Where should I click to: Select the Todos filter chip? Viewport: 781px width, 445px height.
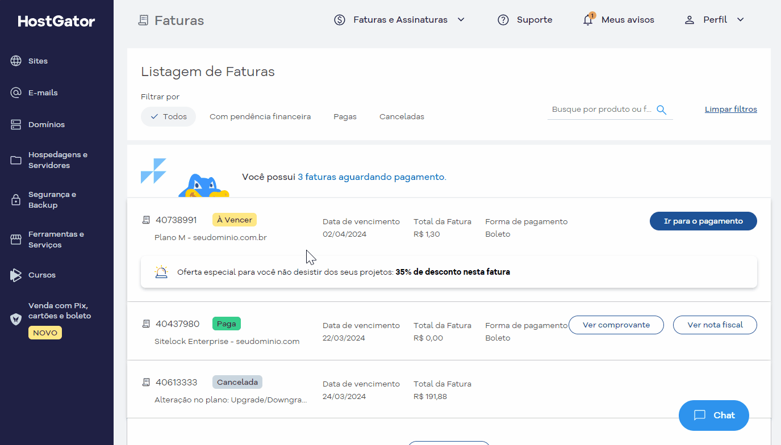(x=168, y=116)
